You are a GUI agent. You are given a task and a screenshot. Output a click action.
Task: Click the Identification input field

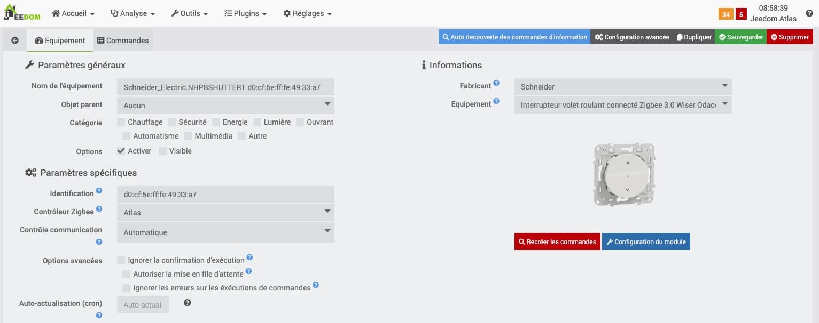point(225,195)
